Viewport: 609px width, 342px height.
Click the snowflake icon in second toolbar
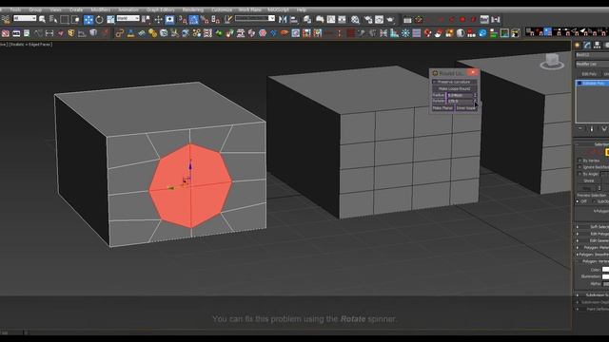point(405,33)
